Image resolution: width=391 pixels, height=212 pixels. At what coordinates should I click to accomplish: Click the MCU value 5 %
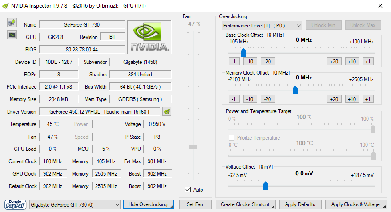(106, 149)
